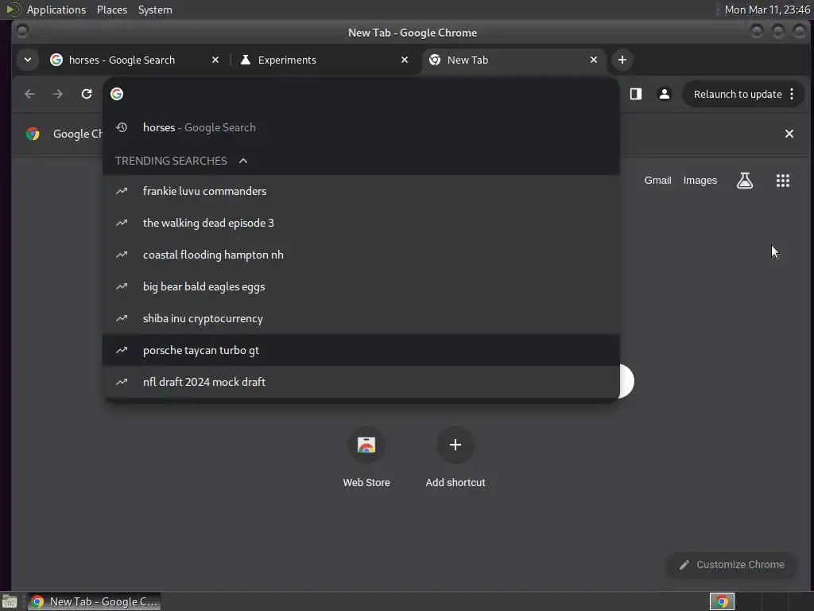Dismiss the Google Chrome infobar
This screenshot has width=814, height=611.
[789, 134]
